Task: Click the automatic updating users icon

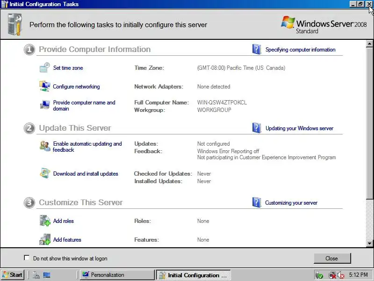Action: 45,146
